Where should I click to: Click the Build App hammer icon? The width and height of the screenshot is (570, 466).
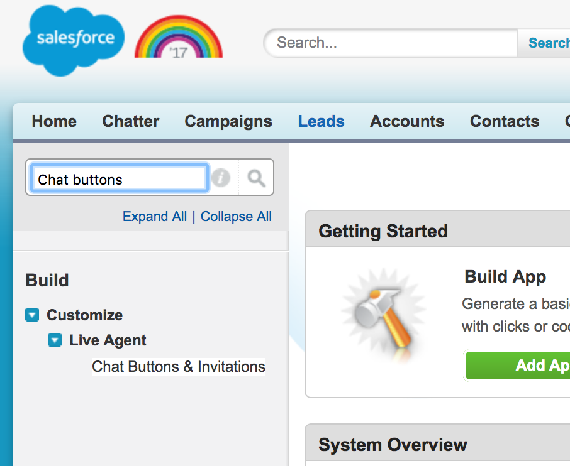point(384,317)
